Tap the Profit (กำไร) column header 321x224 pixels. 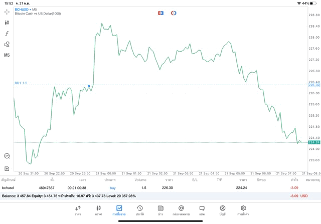click(294, 179)
